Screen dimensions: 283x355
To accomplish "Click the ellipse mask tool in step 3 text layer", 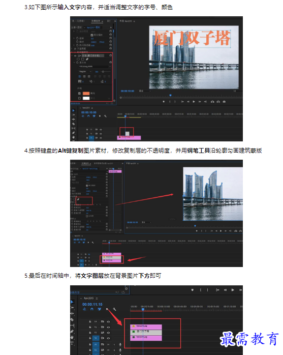I will (x=78, y=59).
